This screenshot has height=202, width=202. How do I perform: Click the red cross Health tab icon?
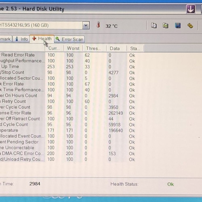34,38
